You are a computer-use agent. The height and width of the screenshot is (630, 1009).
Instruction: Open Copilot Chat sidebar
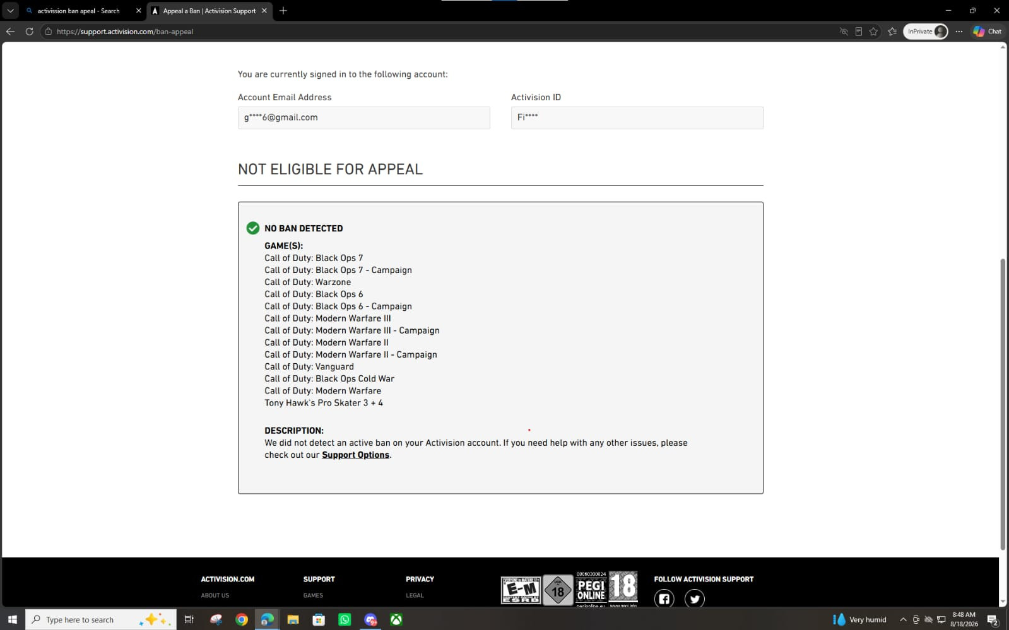point(988,32)
